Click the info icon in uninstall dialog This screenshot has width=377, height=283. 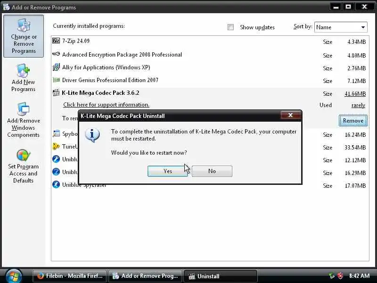[x=92, y=135]
